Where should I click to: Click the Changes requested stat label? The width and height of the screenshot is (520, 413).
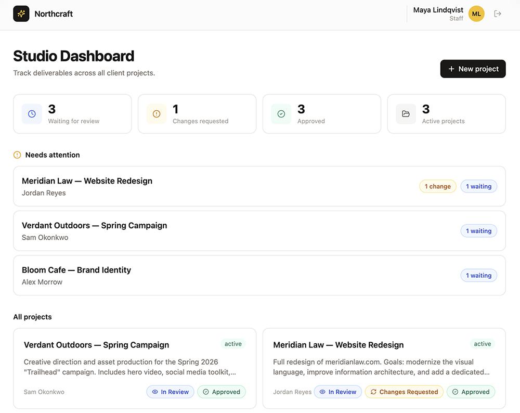(x=201, y=121)
